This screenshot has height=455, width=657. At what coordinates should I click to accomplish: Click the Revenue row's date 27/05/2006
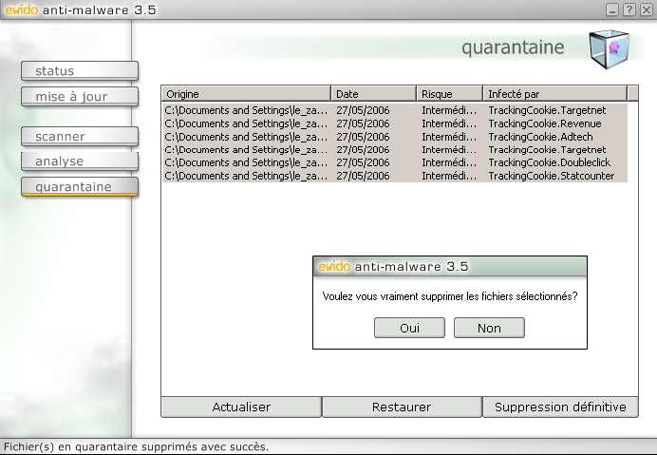tap(363, 123)
